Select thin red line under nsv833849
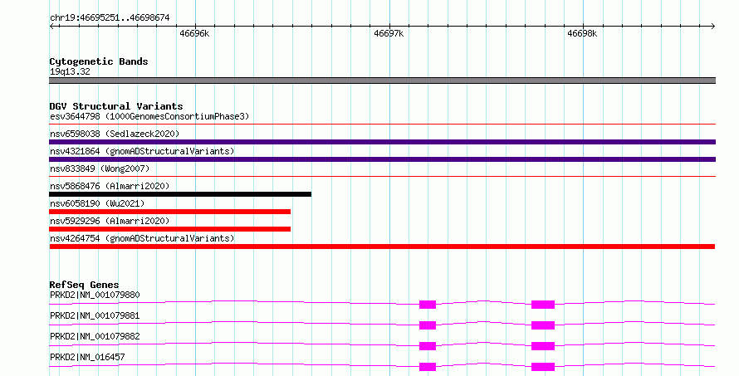Image resolution: width=739 pixels, height=376 pixels. coord(382,177)
